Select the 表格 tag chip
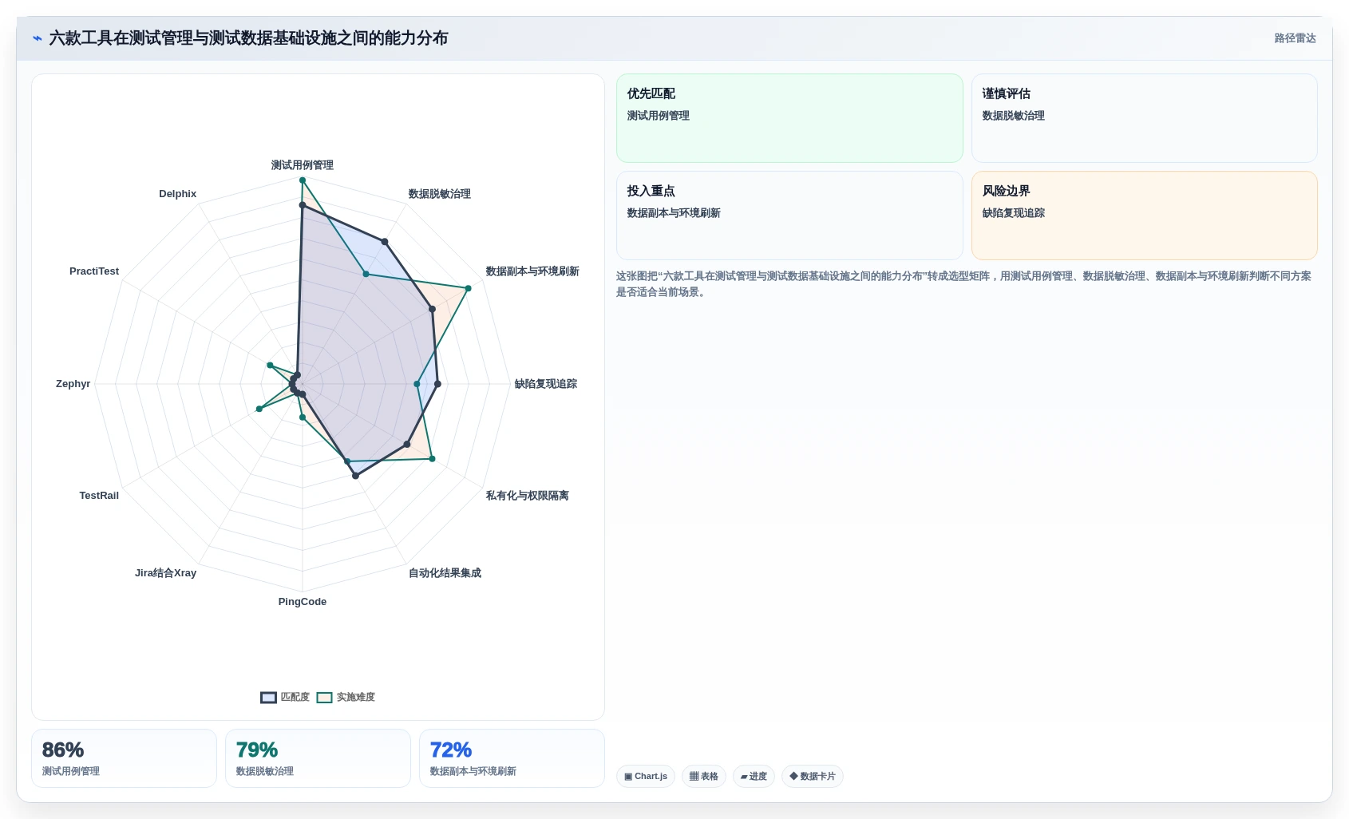 click(704, 776)
